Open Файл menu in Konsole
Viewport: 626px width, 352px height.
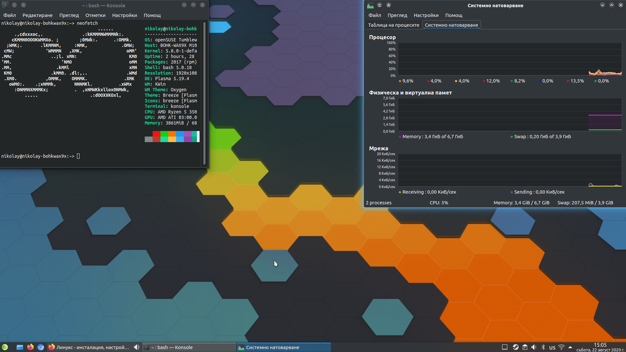9,15
